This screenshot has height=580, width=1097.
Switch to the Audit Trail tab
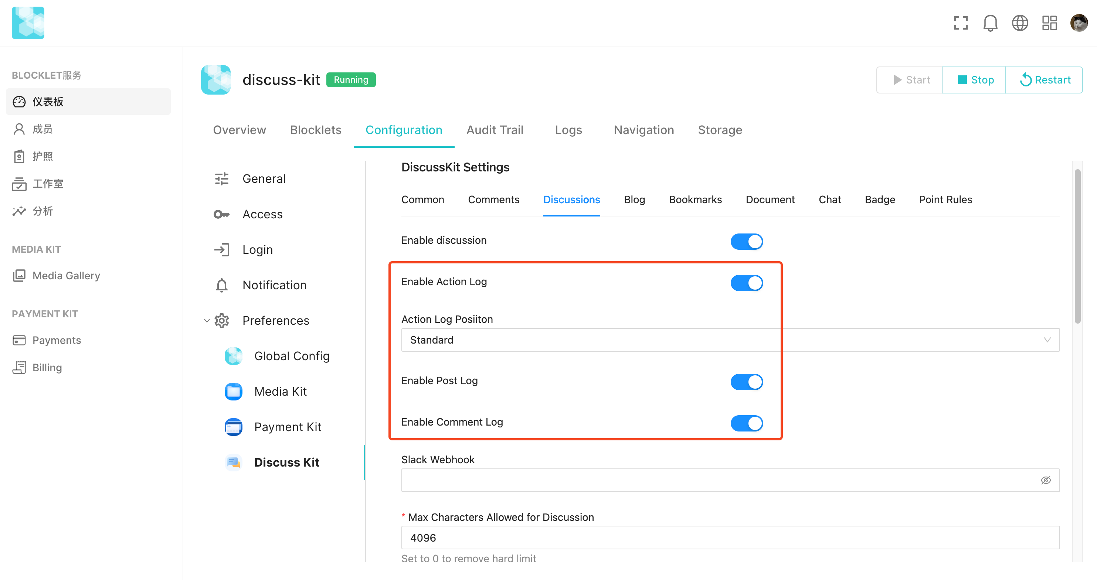coord(495,130)
